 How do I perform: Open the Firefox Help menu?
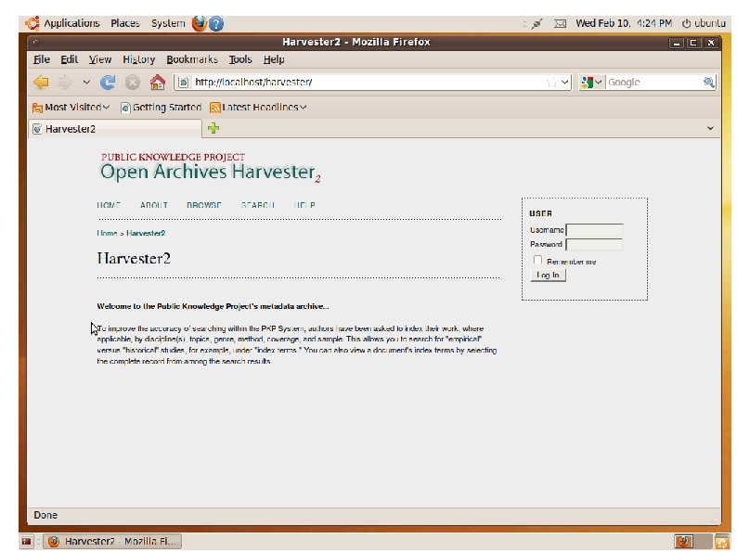(274, 59)
